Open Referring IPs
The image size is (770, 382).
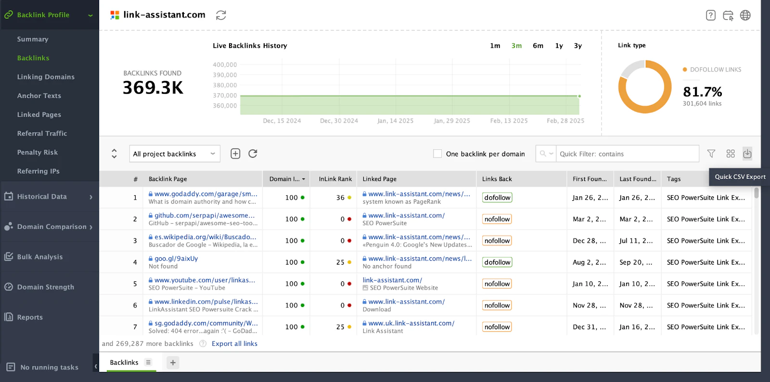38,171
